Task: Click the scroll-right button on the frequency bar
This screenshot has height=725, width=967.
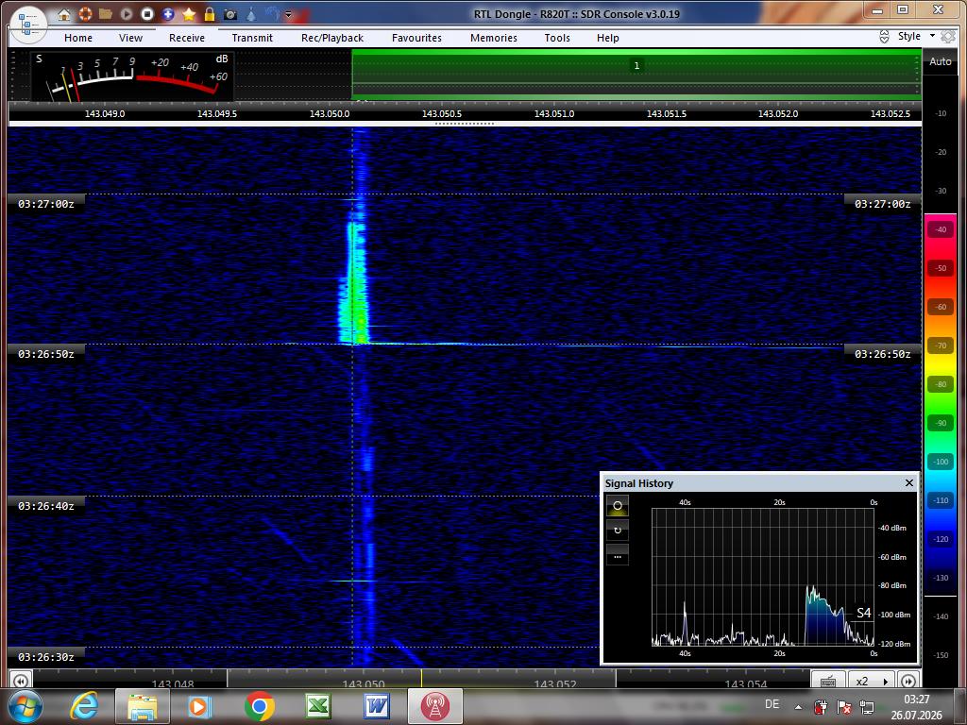Action: pyautogui.click(x=908, y=681)
